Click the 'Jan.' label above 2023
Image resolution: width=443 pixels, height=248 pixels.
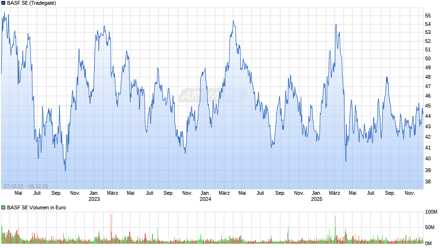[x=94, y=193]
